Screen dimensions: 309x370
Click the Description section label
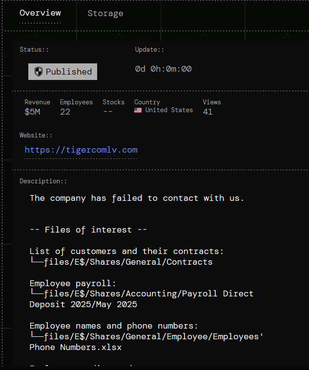click(x=43, y=181)
